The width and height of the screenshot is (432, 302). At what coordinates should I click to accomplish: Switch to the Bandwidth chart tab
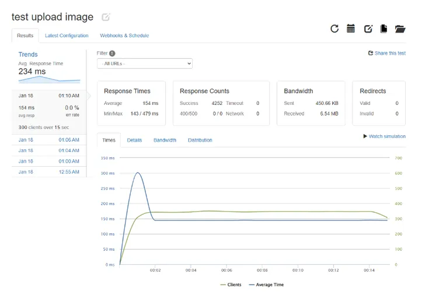(165, 141)
